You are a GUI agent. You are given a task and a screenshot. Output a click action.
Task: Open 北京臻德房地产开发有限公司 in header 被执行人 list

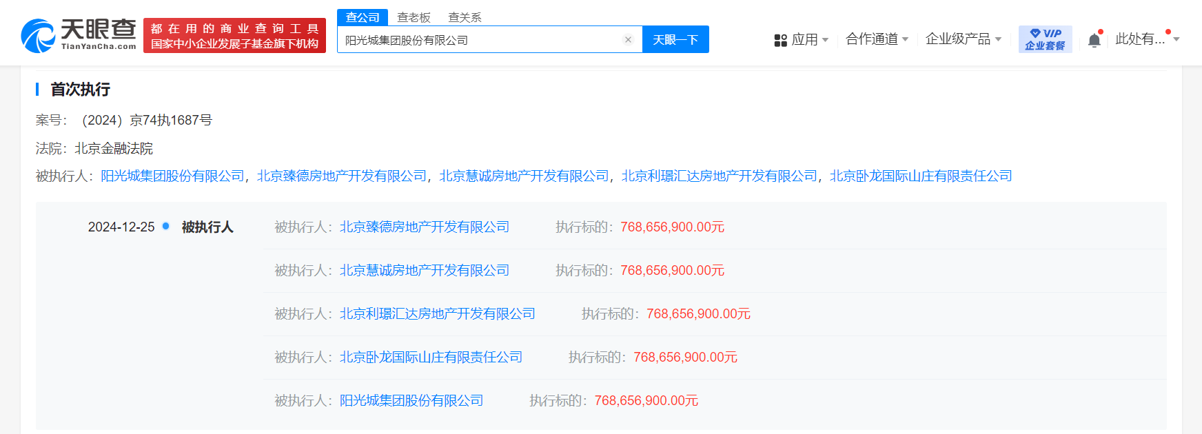coord(342,176)
